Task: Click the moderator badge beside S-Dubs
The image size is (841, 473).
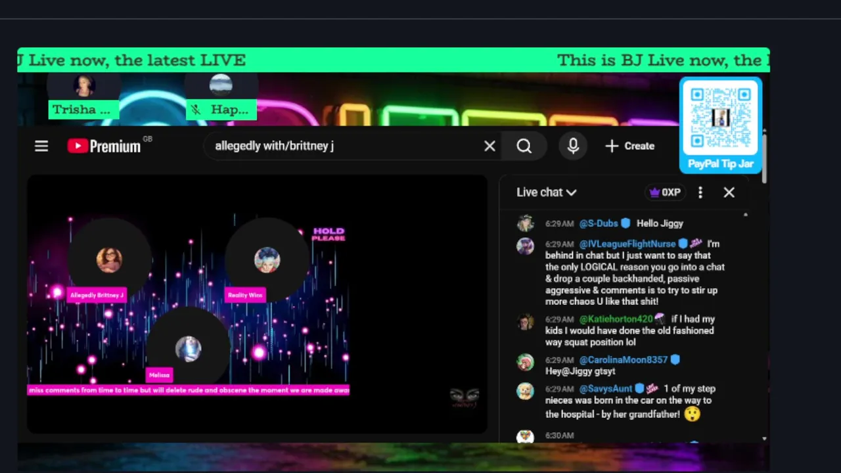Action: (626, 223)
